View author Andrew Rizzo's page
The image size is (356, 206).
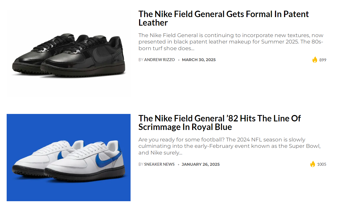pyautogui.click(x=159, y=60)
